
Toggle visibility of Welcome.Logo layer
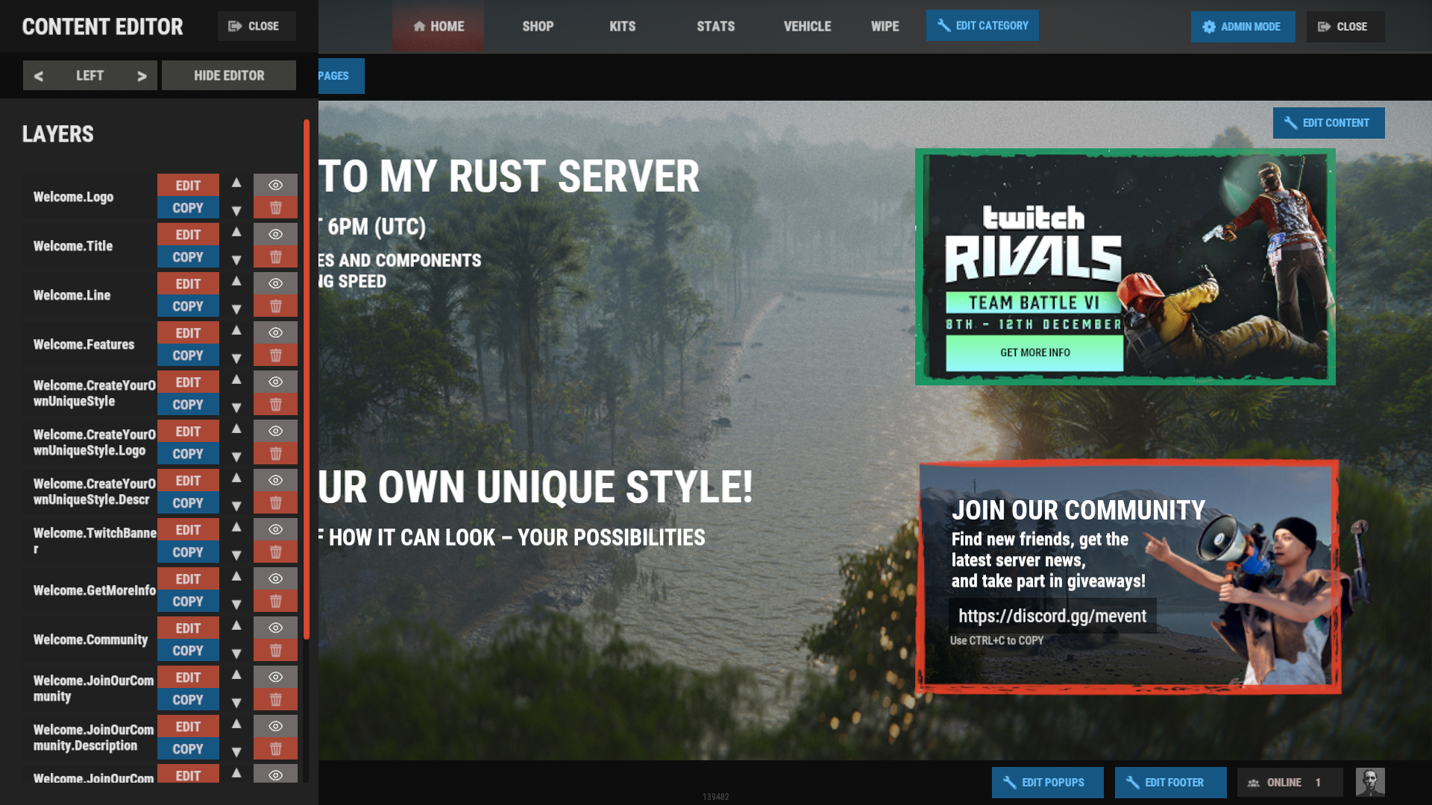click(275, 185)
